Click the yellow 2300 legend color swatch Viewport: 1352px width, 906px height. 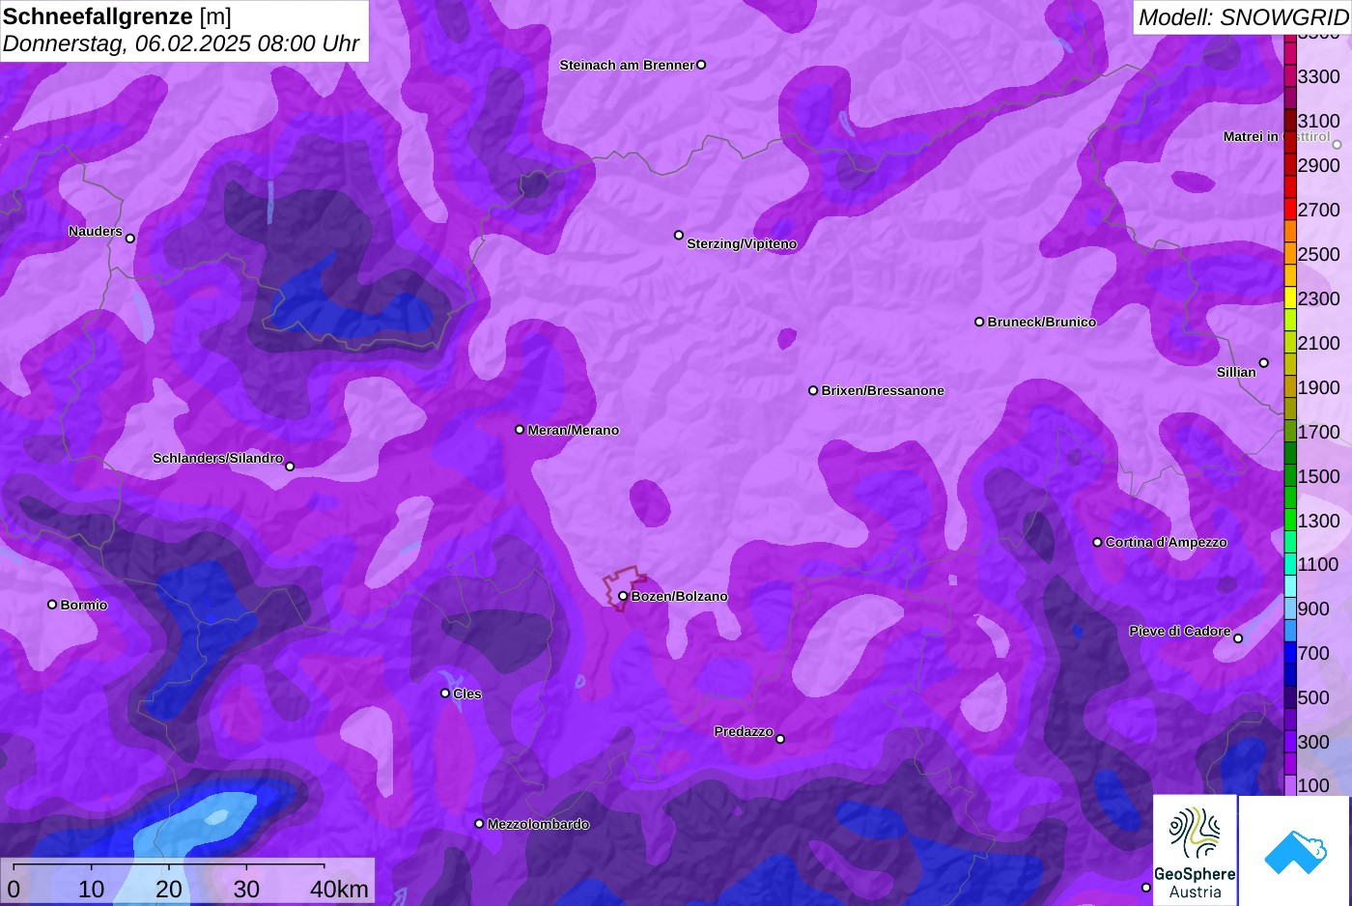pos(1290,298)
